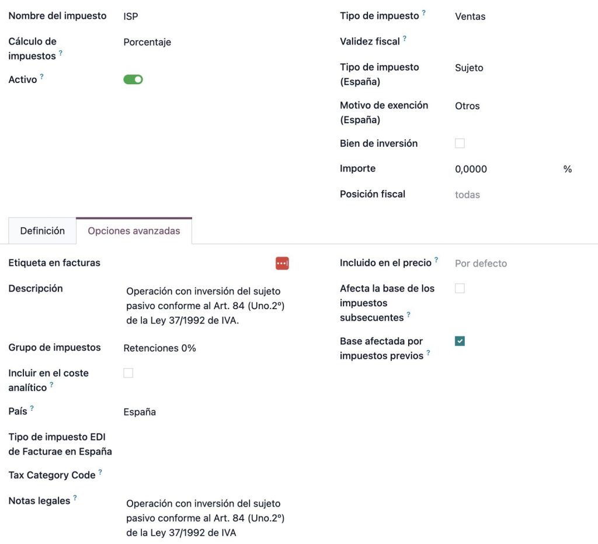Toggle the Activo switch off
Screen dimensions: 598x544
133,79
